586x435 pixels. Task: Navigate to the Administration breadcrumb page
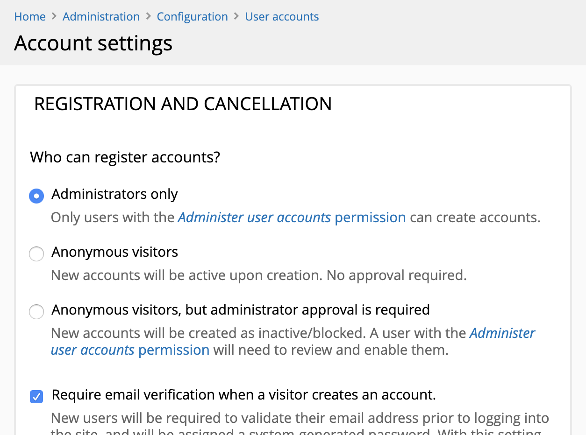click(x=101, y=16)
